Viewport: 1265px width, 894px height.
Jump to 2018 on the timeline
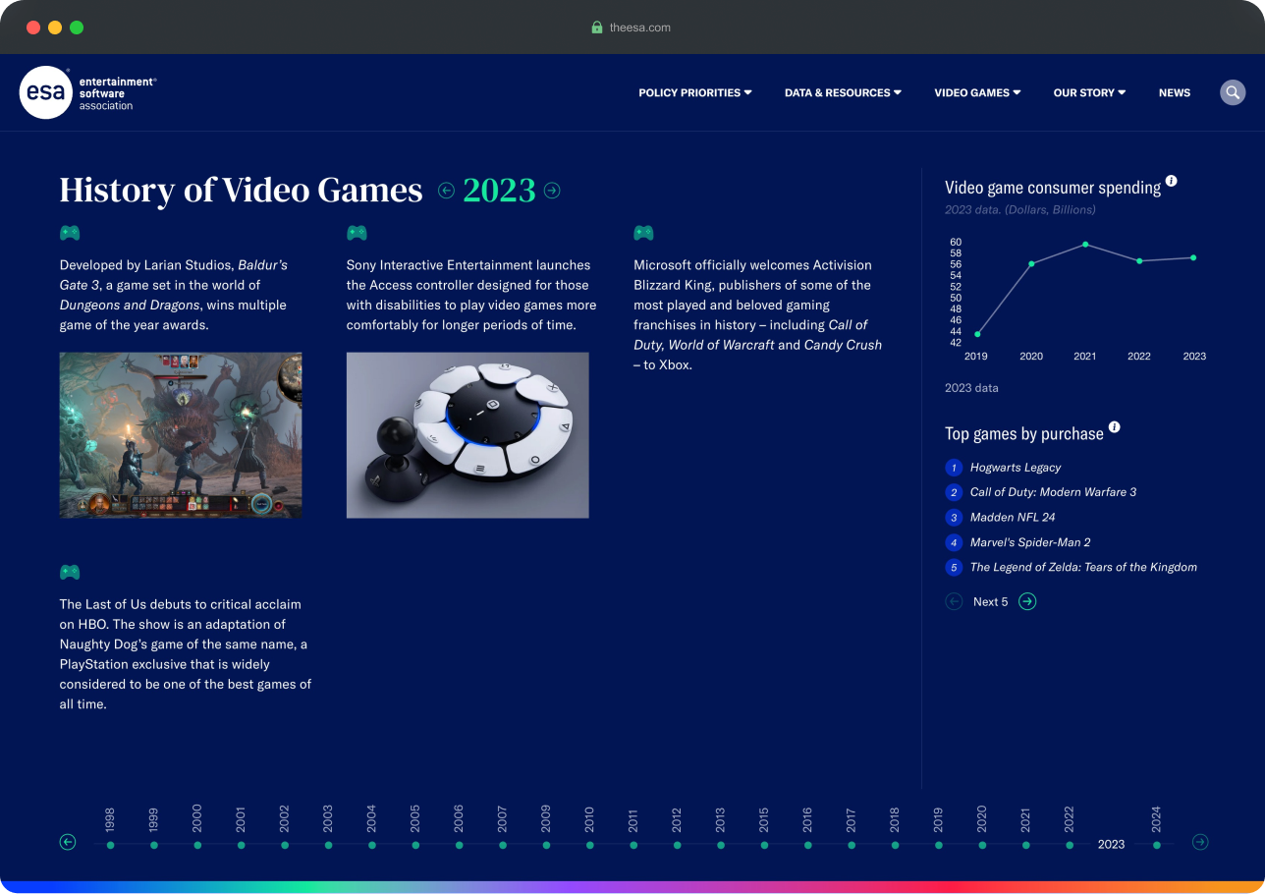pyautogui.click(x=895, y=828)
